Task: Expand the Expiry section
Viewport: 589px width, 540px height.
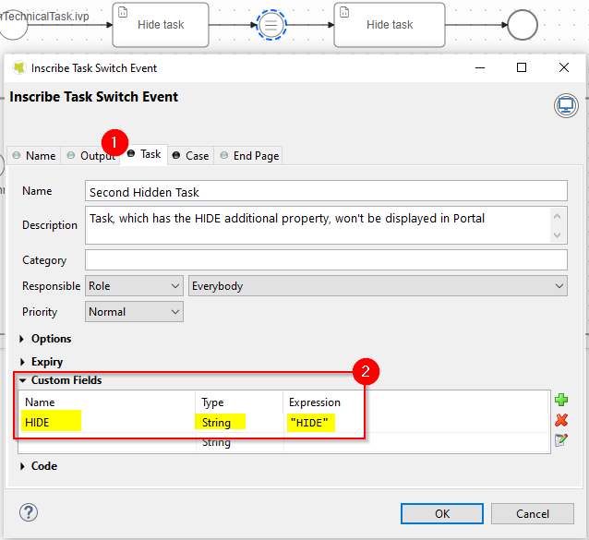Action: tap(46, 362)
